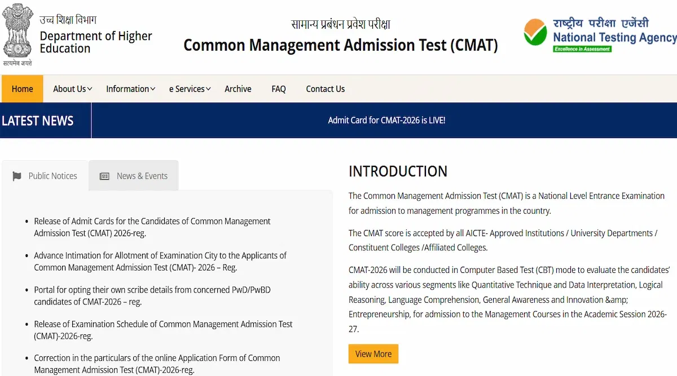Select the Public Notices tab
The width and height of the screenshot is (677, 376).
coord(53,175)
